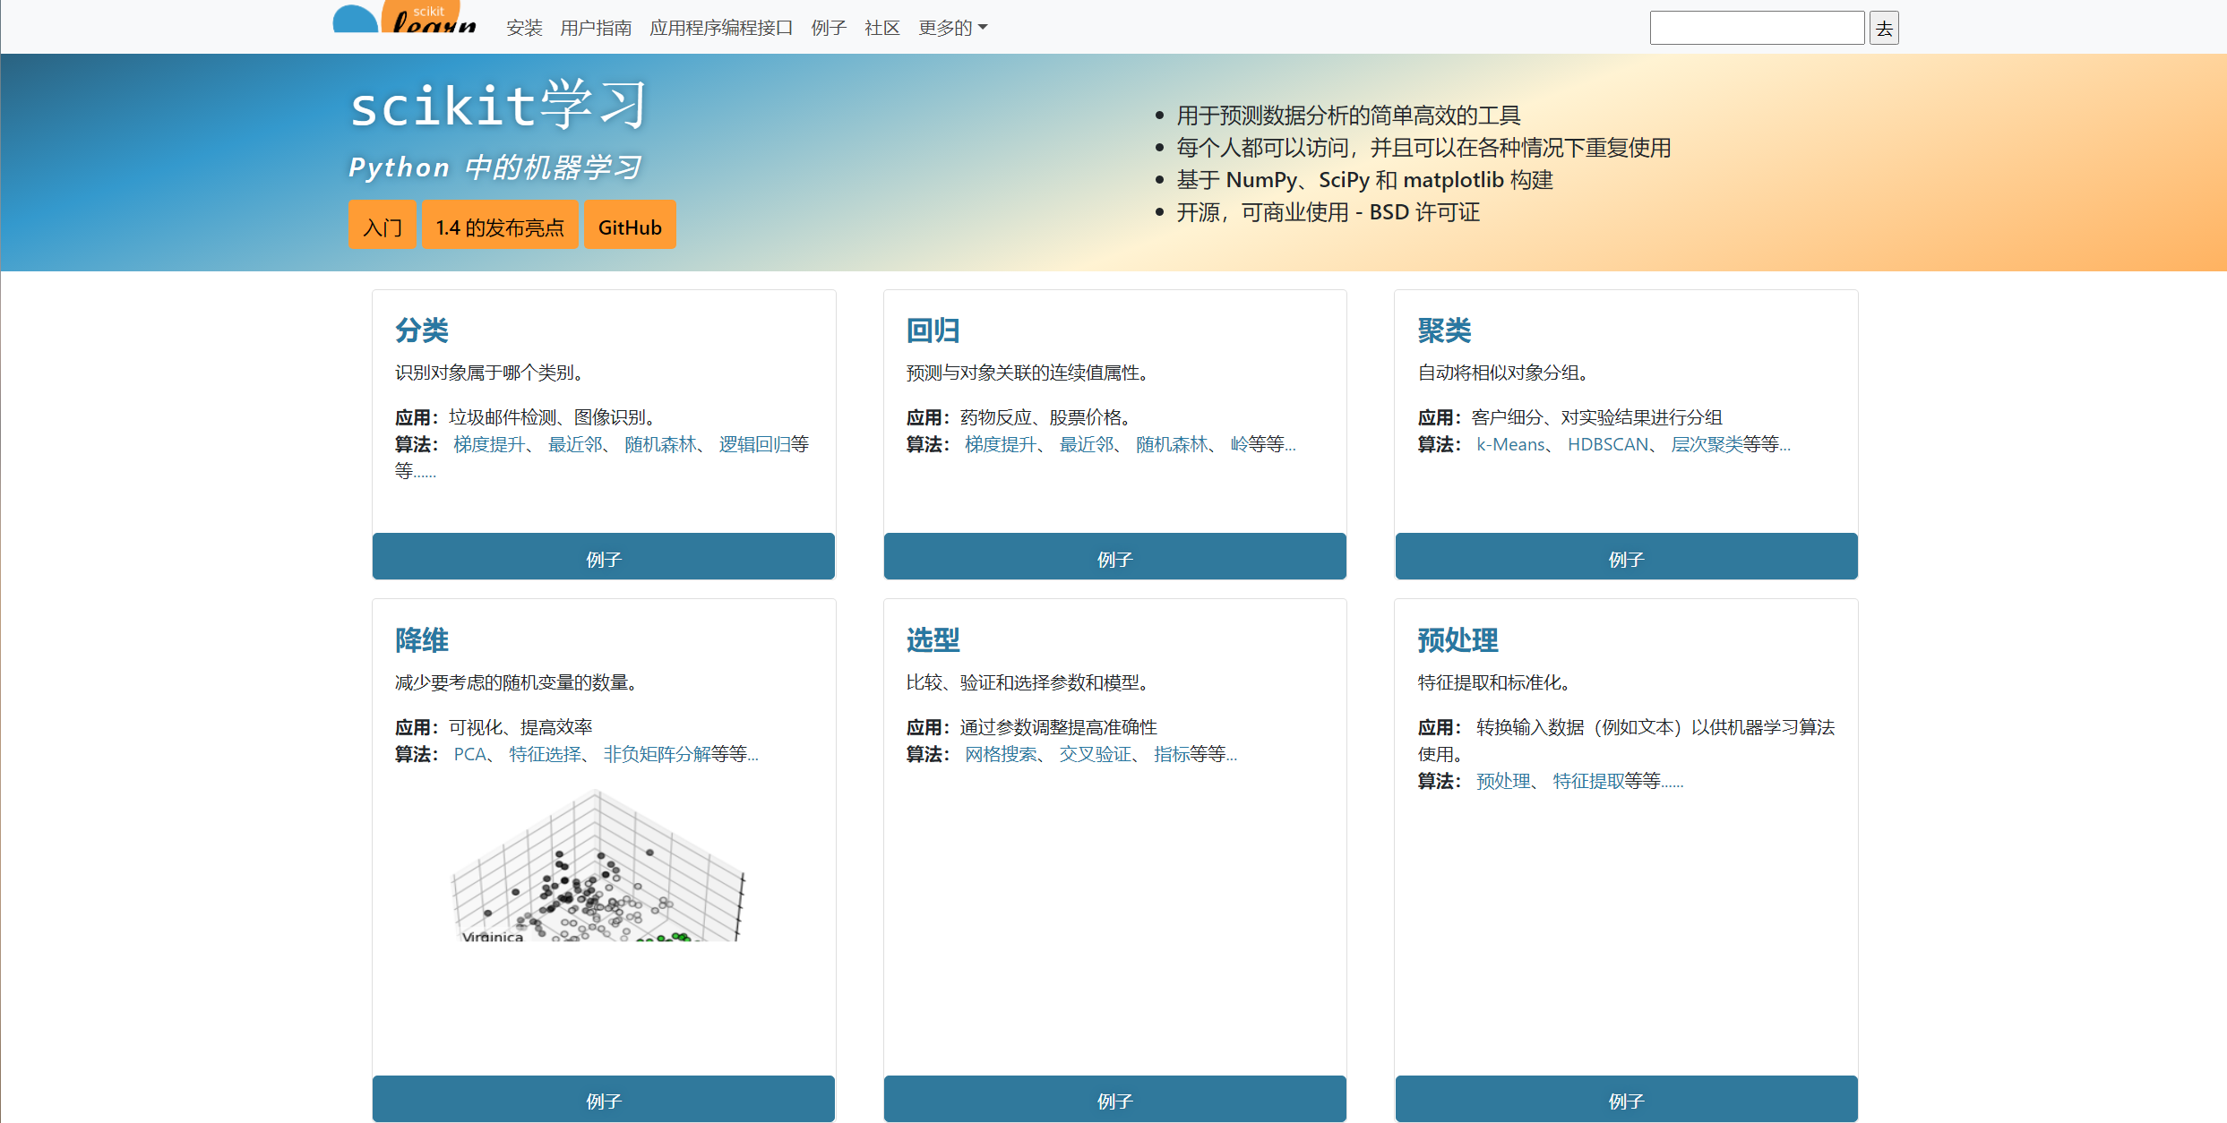The image size is (2227, 1123).
Task: Go to 应用程序编程接口 page
Action: (x=721, y=28)
